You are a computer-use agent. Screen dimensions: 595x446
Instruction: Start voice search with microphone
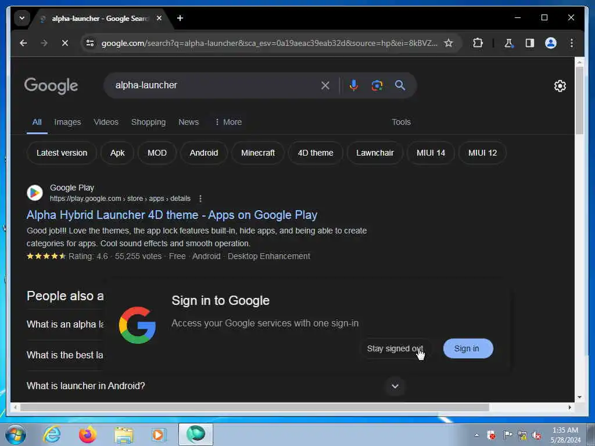click(x=354, y=85)
